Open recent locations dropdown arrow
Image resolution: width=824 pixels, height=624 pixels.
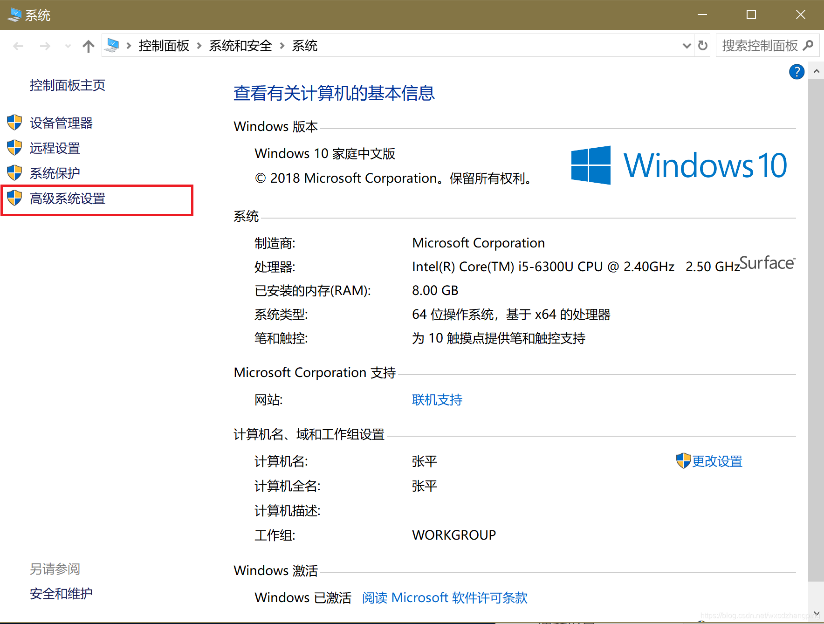[68, 46]
